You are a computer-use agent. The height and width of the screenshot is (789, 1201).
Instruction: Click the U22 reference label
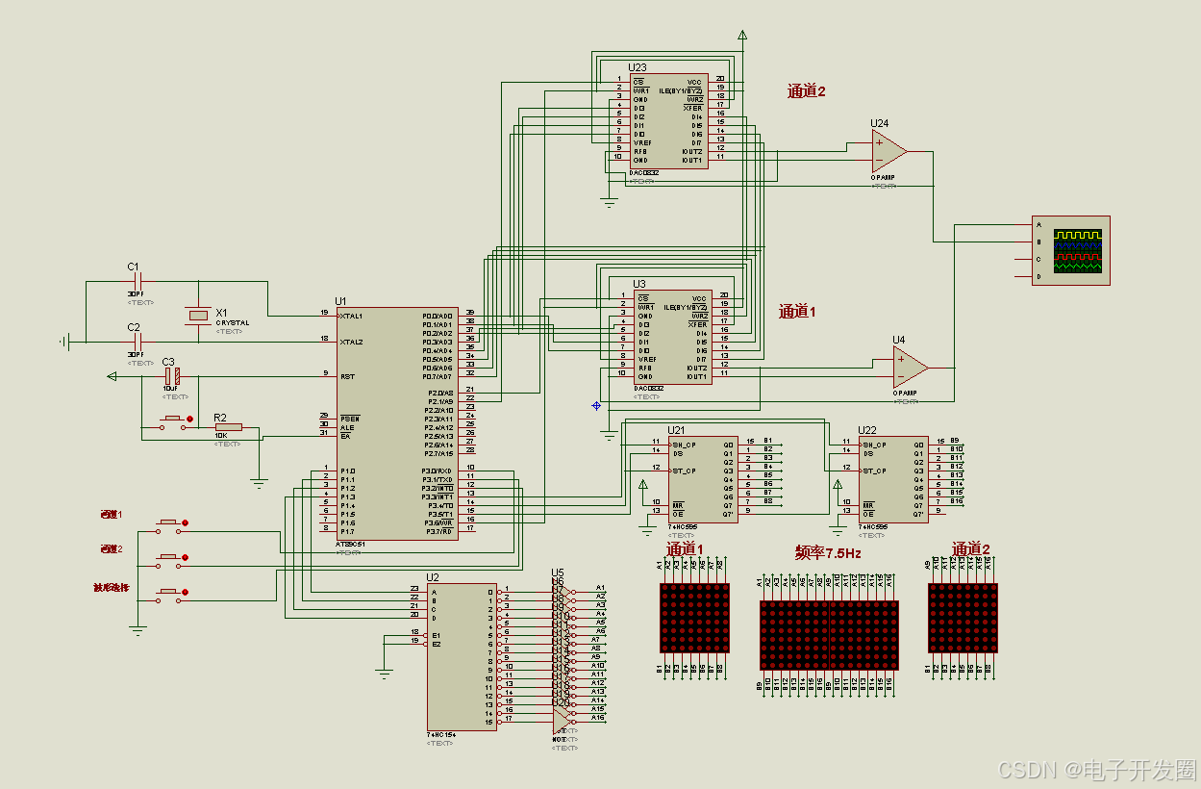point(867,430)
